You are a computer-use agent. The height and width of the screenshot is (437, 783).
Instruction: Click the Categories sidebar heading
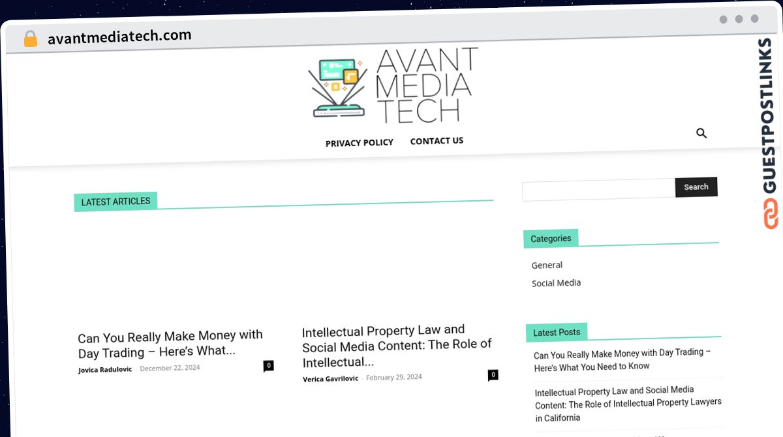pyautogui.click(x=551, y=239)
